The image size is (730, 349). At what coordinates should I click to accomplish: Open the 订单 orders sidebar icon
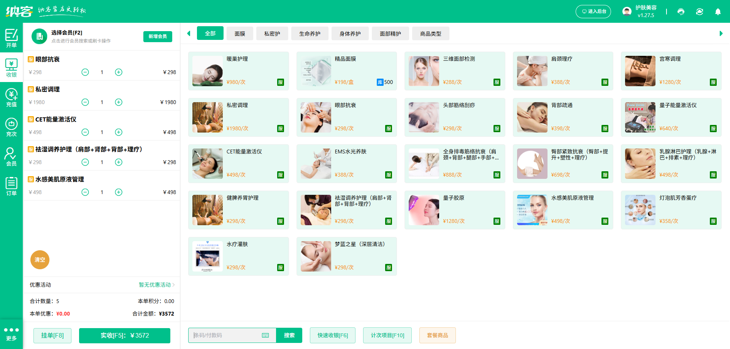11,186
